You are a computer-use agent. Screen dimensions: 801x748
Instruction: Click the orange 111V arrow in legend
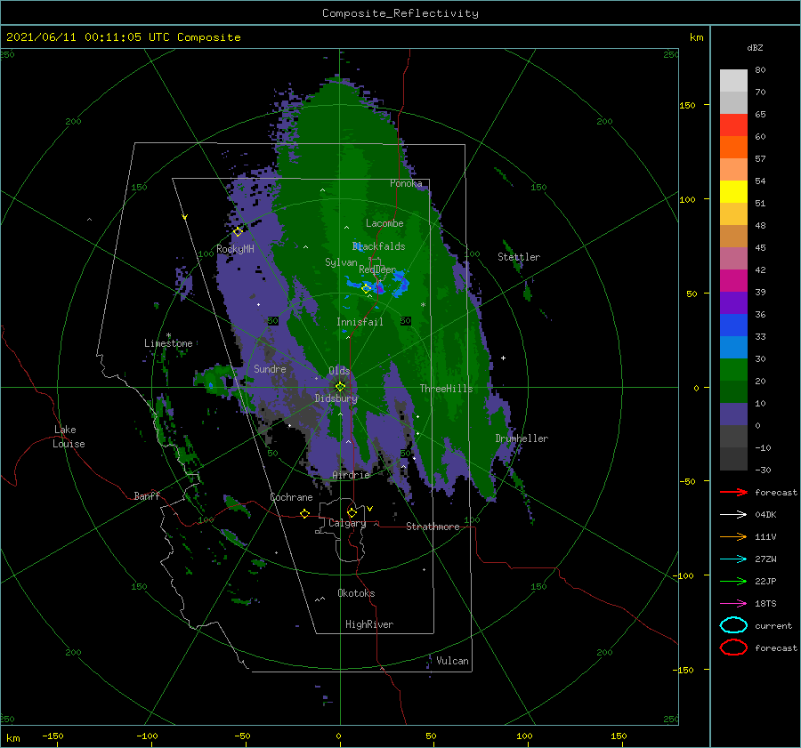pyautogui.click(x=733, y=536)
